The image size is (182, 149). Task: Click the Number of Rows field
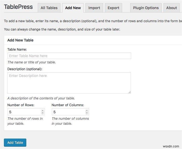[26, 112]
